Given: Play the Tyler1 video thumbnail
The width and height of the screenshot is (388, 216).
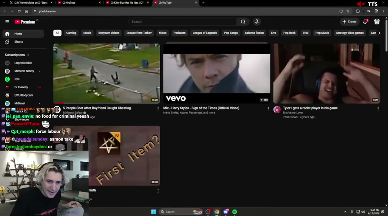Looking at the screenshot, I should coord(327,74).
